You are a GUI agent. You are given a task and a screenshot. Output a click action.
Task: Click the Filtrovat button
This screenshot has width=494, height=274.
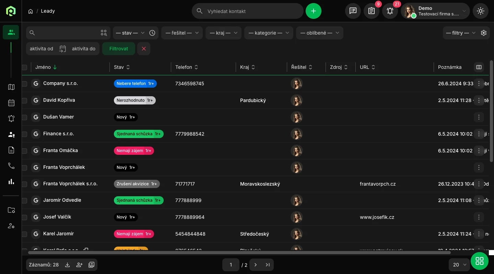point(119,49)
